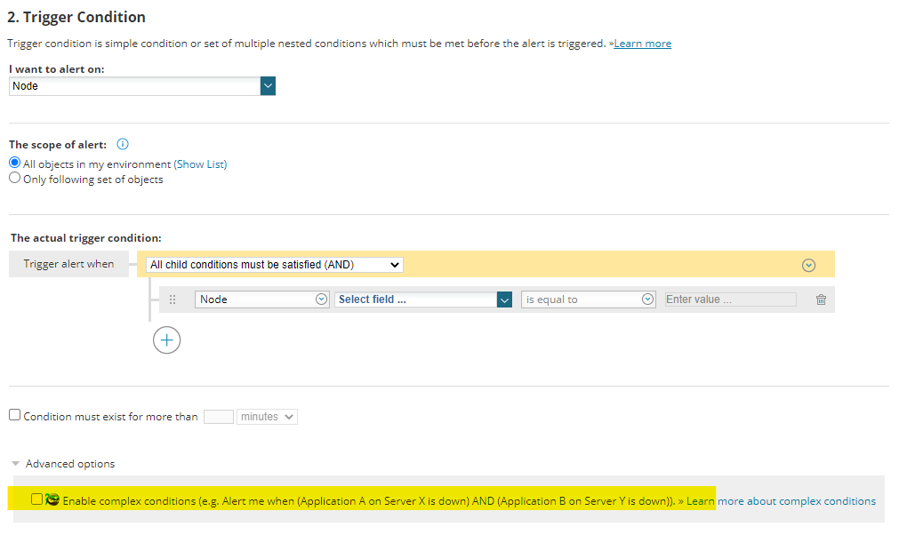
Task: Open the Node object type selector in condition row
Action: tap(262, 299)
